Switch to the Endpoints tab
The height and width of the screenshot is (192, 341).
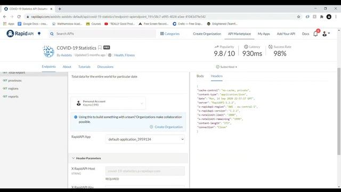click(x=48, y=67)
